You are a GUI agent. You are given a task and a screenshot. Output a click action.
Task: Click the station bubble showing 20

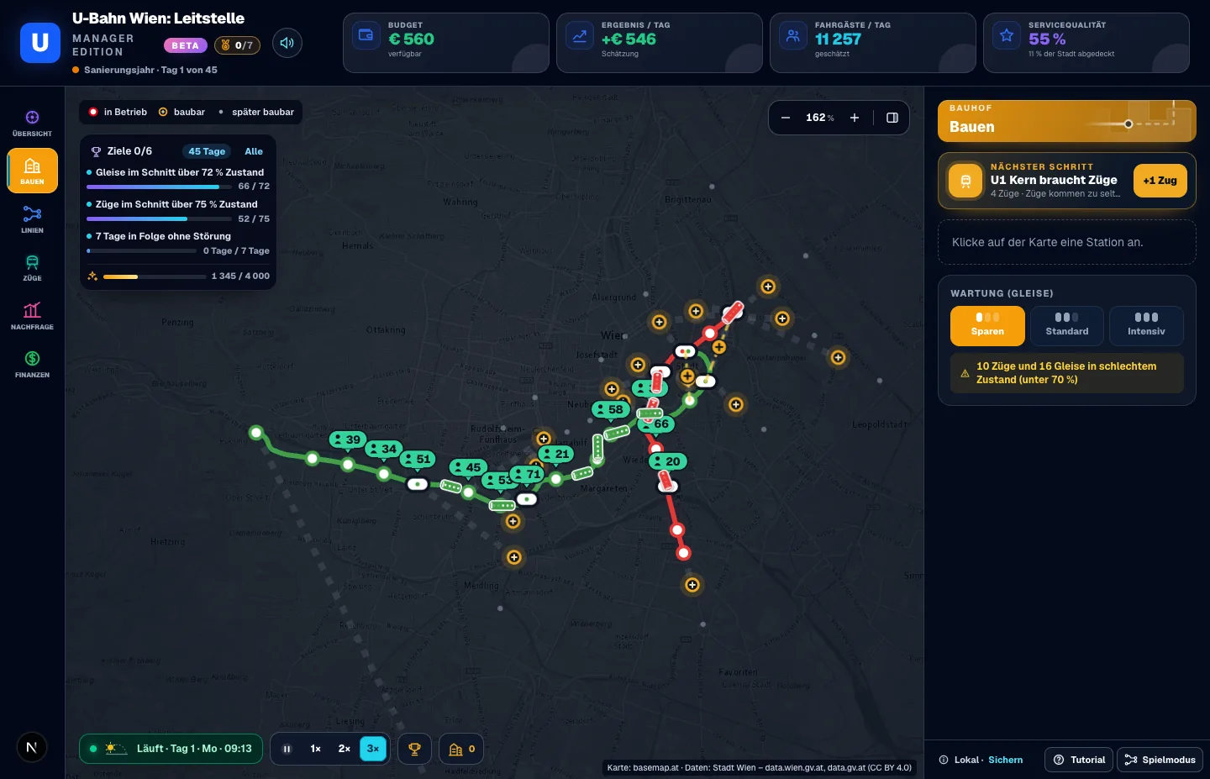tap(668, 461)
